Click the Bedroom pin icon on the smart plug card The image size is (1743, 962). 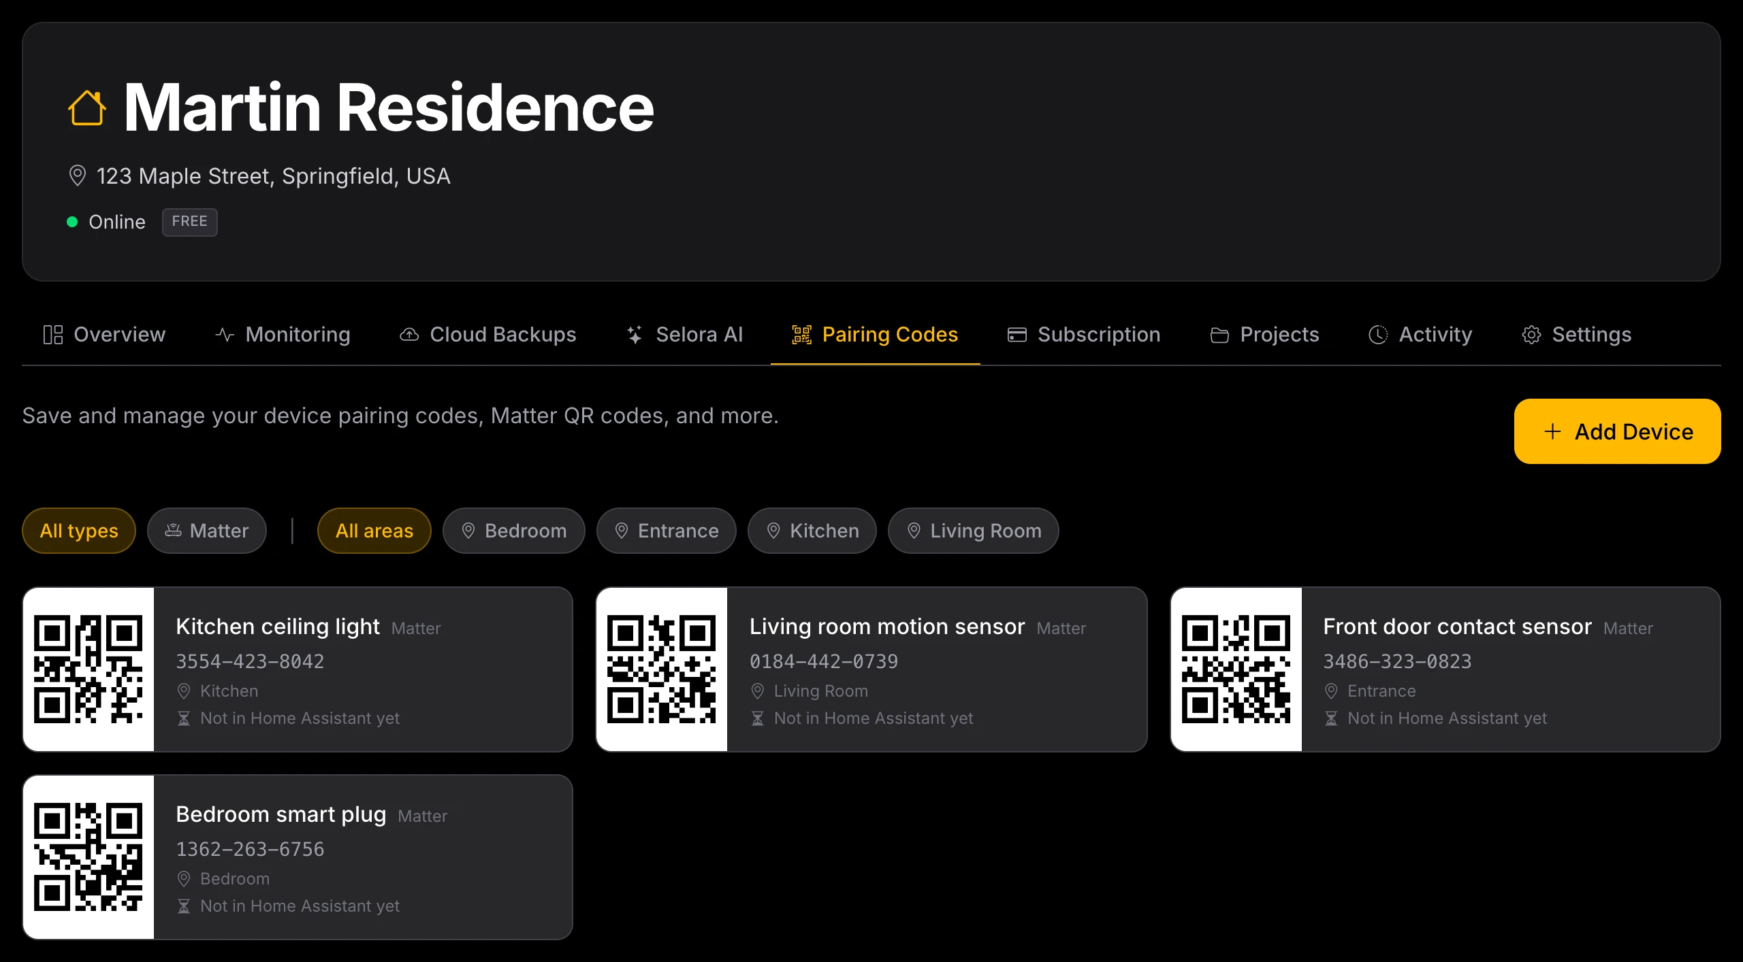184,879
